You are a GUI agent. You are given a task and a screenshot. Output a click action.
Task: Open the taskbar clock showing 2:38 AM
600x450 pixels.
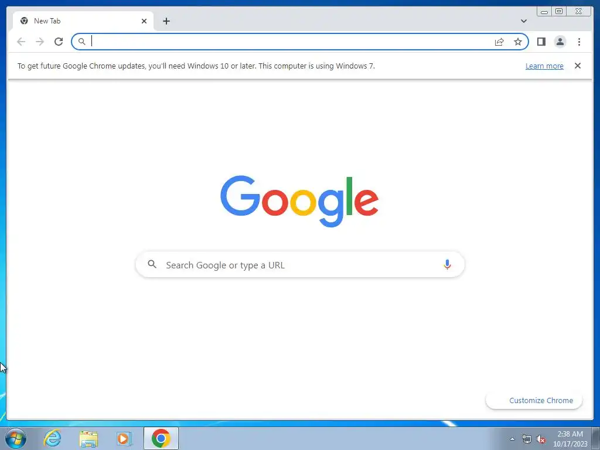[570, 439]
